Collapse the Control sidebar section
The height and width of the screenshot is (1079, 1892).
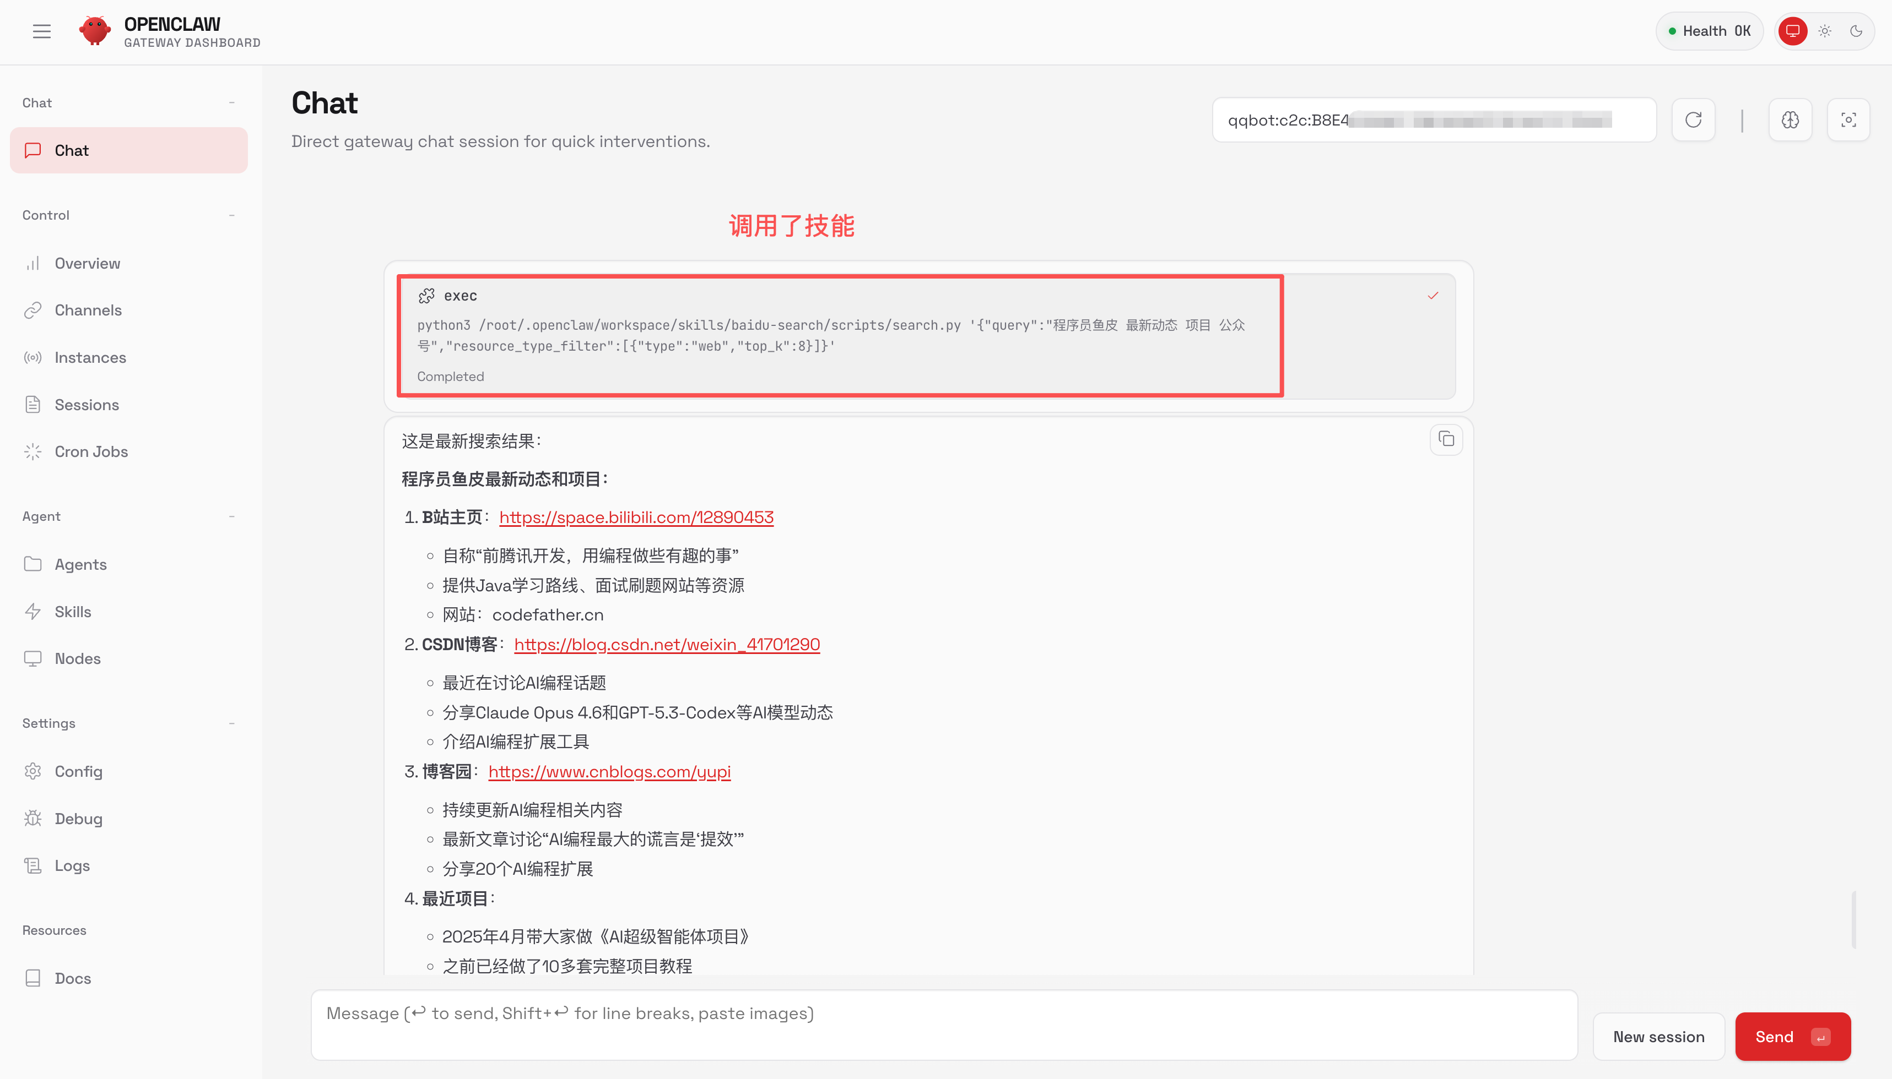point(231,215)
